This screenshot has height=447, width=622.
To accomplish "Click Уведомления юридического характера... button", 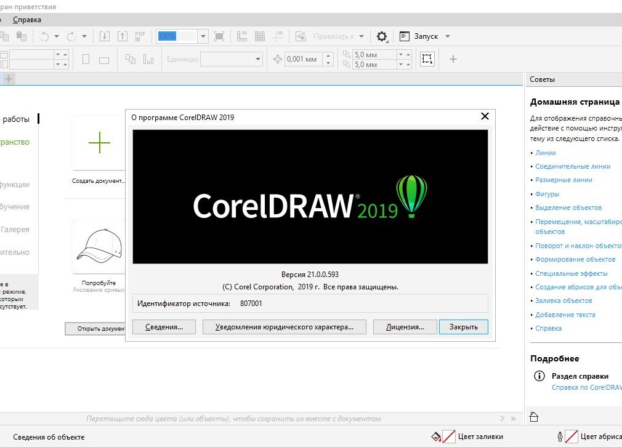I will click(x=284, y=327).
